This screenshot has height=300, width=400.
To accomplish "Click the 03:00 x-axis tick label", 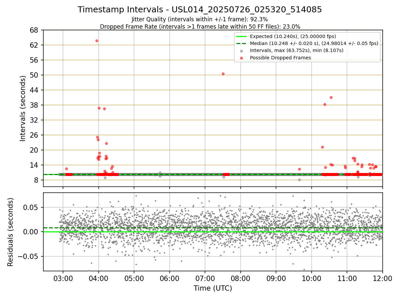I will pyautogui.click(x=63, y=278).
